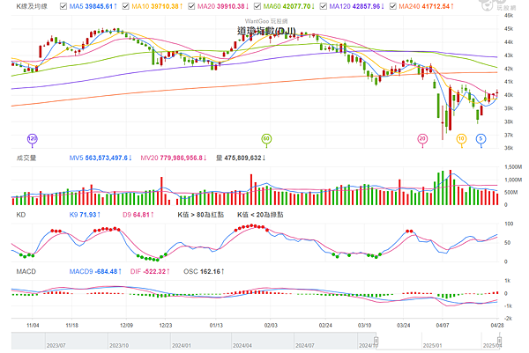Toggle the MA10 moving average checkbox
The width and height of the screenshot is (529, 353).
(x=125, y=6)
